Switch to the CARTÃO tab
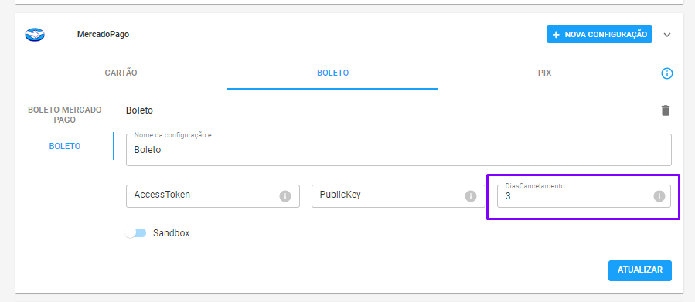695x302 pixels. pos(121,73)
